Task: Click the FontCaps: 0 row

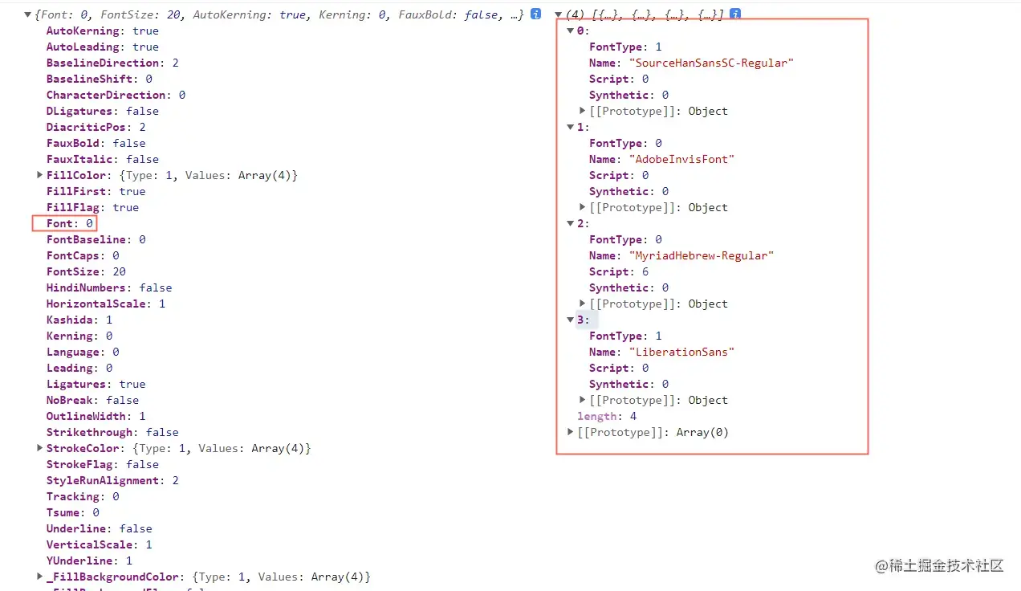Action: [x=83, y=255]
